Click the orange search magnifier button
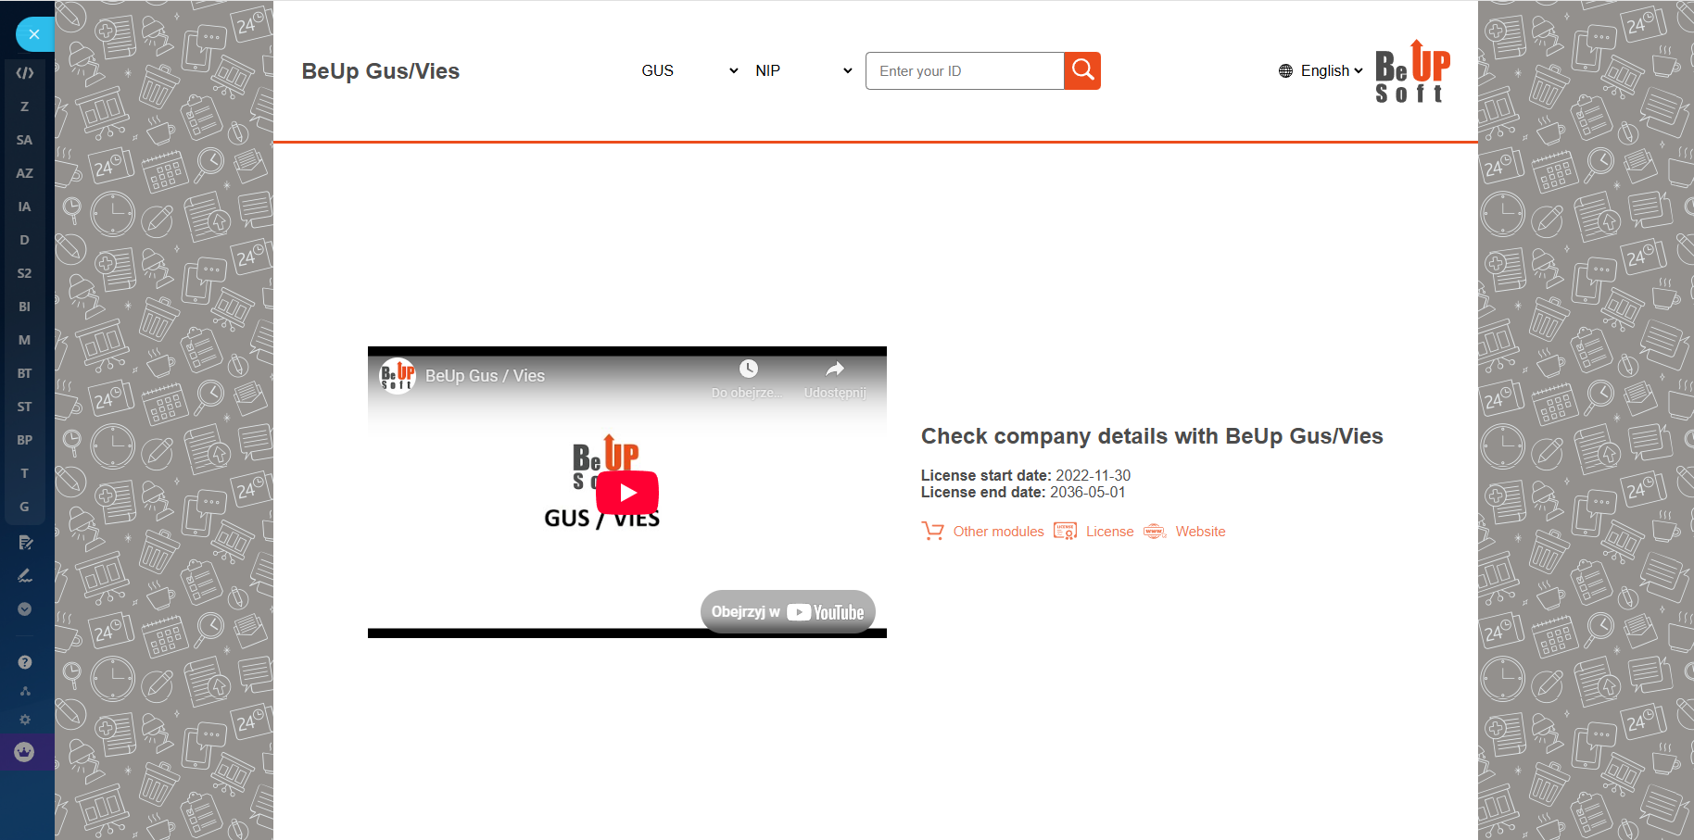The width and height of the screenshot is (1694, 840). pos(1082,70)
